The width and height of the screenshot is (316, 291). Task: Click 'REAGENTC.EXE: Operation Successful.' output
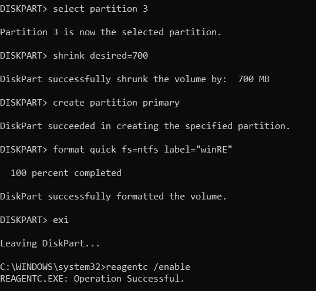point(92,279)
